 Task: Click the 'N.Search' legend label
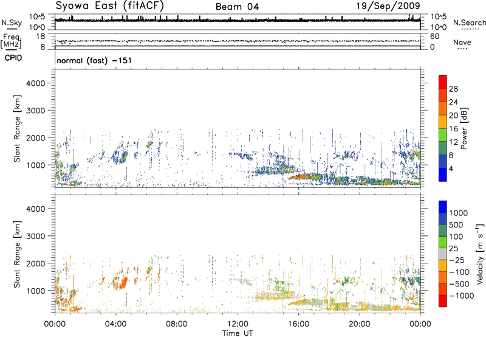click(x=469, y=23)
